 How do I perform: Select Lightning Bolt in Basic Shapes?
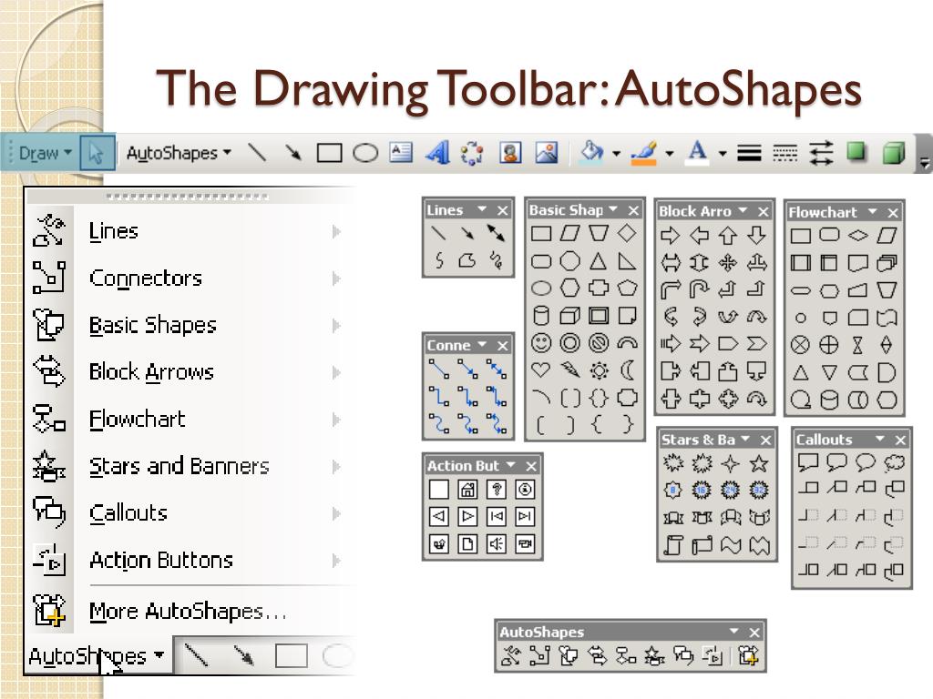570,370
